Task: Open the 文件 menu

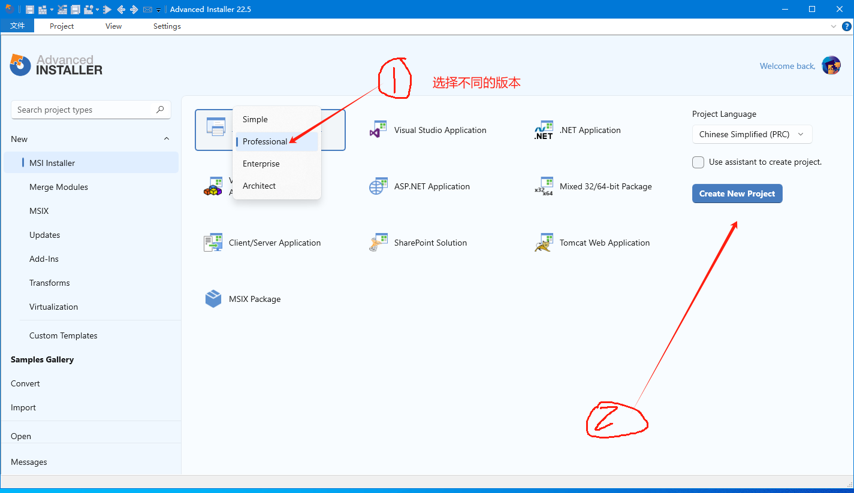Action: click(17, 26)
